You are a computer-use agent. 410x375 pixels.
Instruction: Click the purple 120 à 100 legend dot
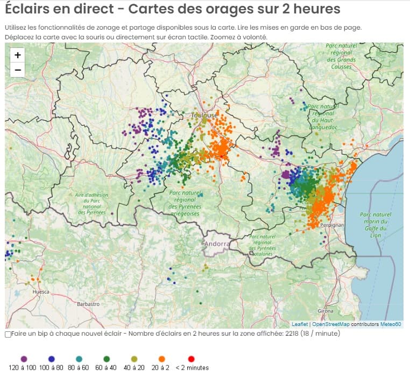[x=24, y=359]
